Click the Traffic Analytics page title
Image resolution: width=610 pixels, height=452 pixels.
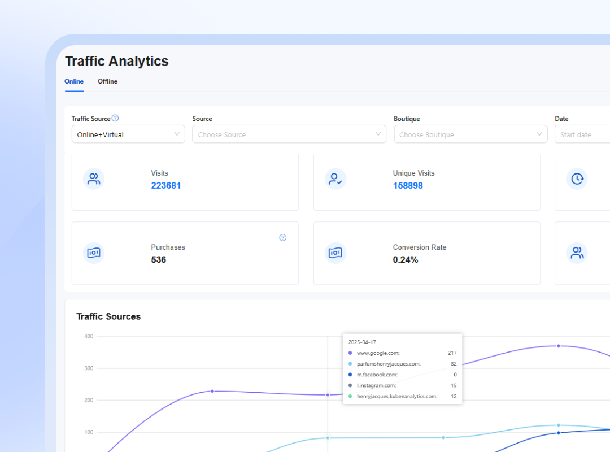[117, 61]
